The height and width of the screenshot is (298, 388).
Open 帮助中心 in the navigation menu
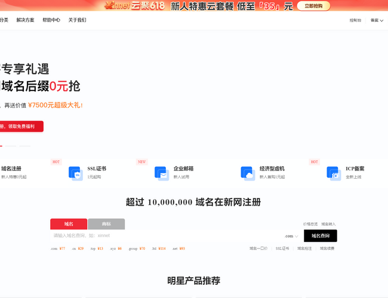[51, 20]
